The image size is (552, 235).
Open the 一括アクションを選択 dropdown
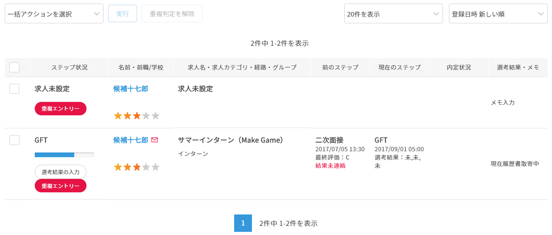(54, 14)
